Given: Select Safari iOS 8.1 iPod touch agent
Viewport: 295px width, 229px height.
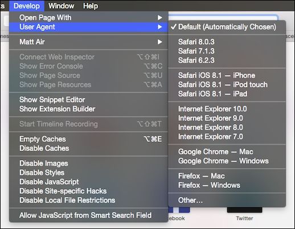Looking at the screenshot, I should 227,85.
